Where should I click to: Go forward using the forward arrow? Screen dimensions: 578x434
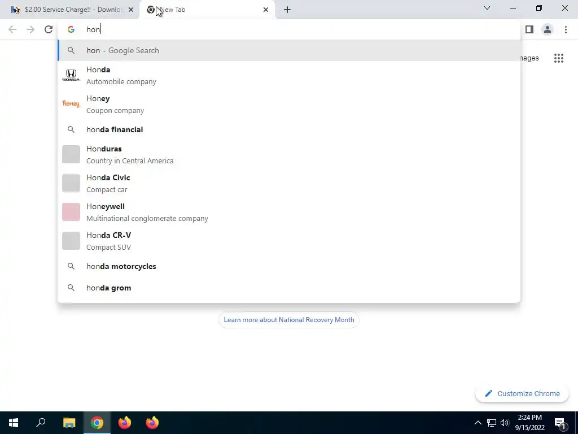coord(30,29)
